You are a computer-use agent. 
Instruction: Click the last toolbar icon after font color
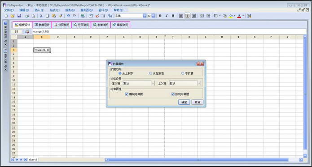coord(249,16)
